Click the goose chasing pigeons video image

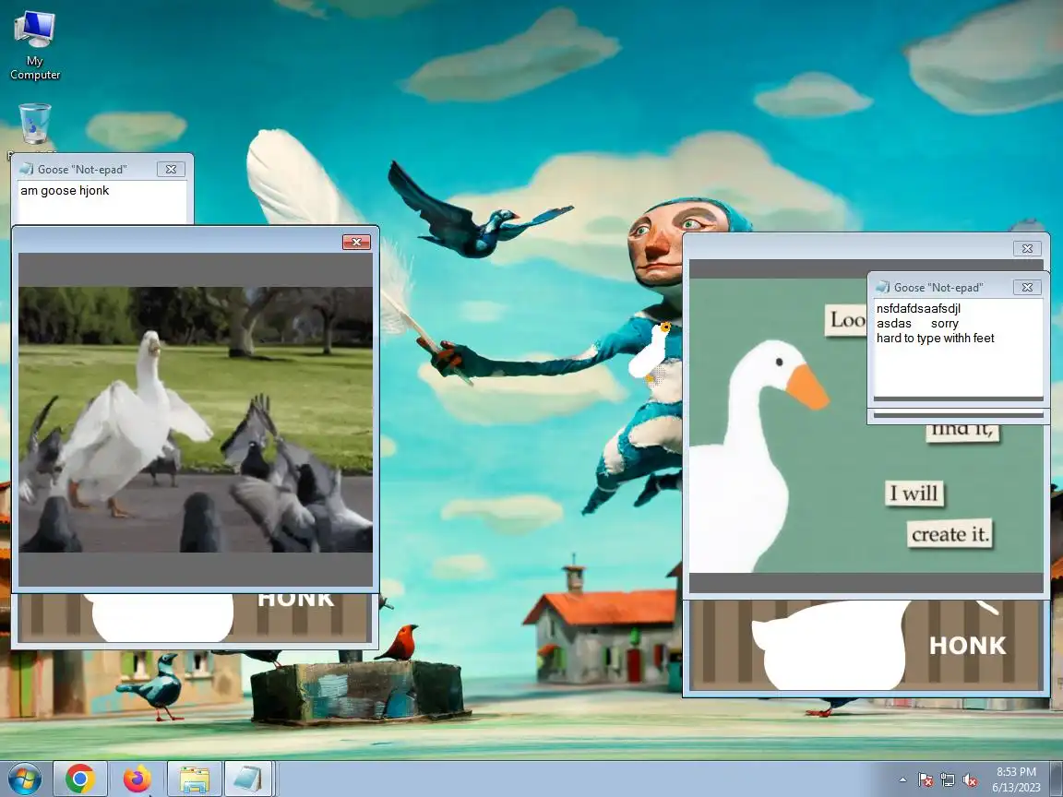point(196,420)
